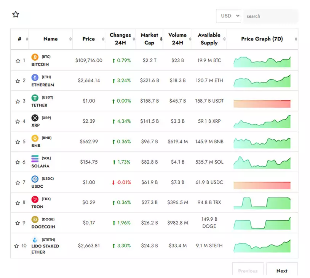This screenshot has width=310, height=278.
Task: Click the (STETH) ticker label
Action: 48,240
